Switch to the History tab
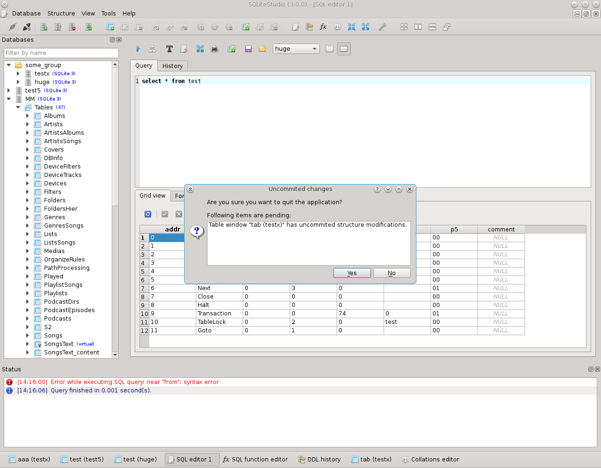Image resolution: width=601 pixels, height=468 pixels. tap(172, 66)
